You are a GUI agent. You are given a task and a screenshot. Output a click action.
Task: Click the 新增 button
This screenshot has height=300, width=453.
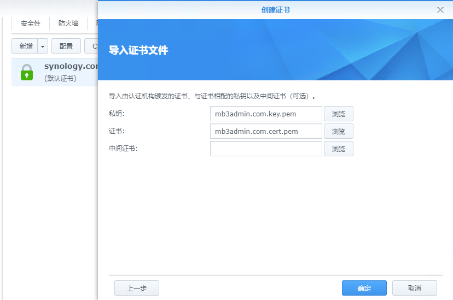tap(25, 46)
